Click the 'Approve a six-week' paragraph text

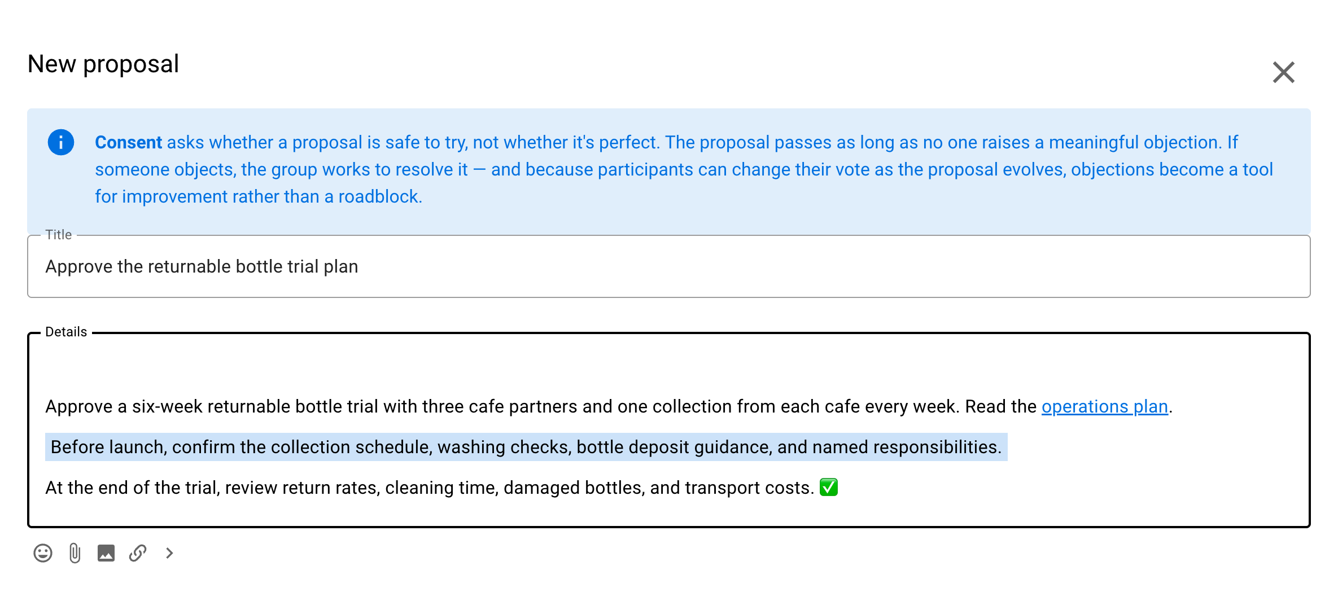click(x=609, y=406)
